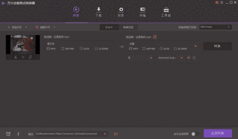
Task: Open the Burn (刻录) tab
Action: coord(121,12)
